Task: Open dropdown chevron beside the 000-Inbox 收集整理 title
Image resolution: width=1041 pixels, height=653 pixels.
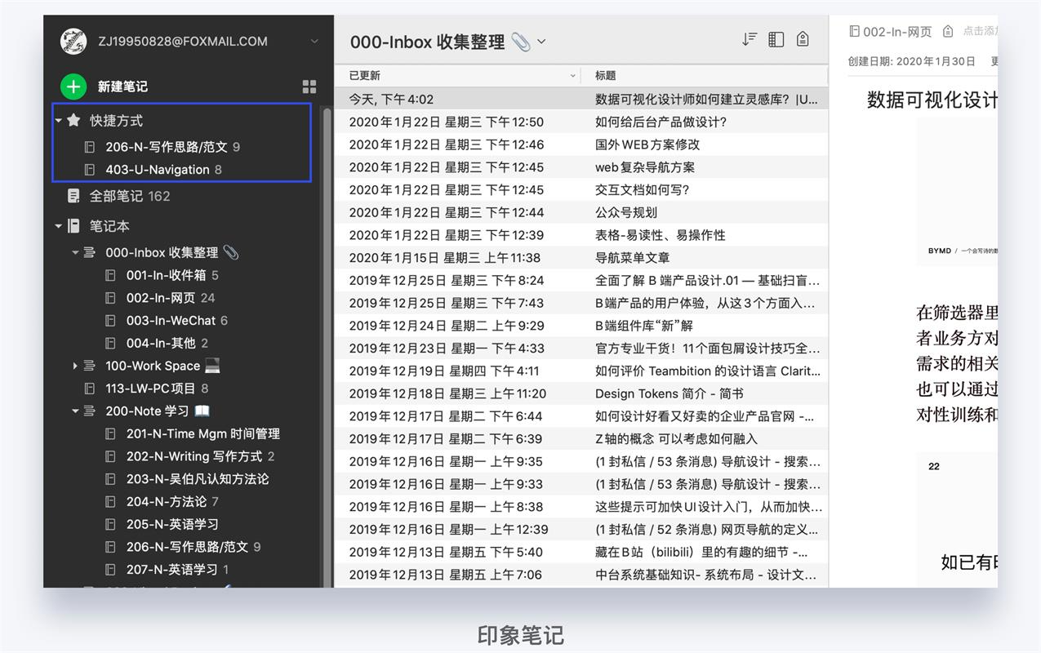Action: [x=541, y=42]
